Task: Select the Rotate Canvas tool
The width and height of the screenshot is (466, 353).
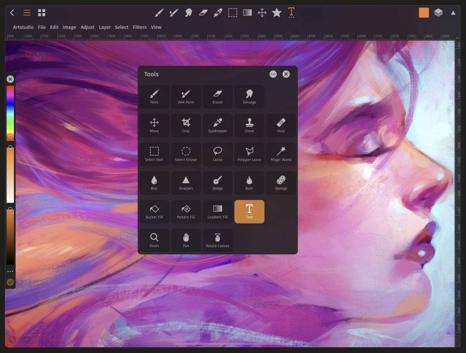Action: pyautogui.click(x=217, y=240)
